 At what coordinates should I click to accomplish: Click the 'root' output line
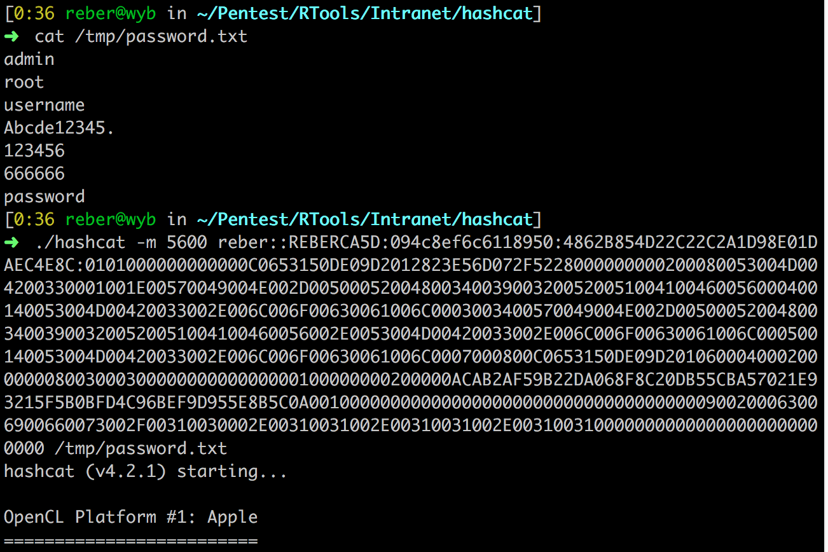[x=24, y=82]
